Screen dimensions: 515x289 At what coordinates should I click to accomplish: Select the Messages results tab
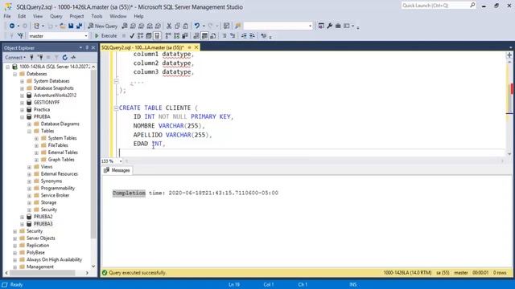pyautogui.click(x=117, y=170)
